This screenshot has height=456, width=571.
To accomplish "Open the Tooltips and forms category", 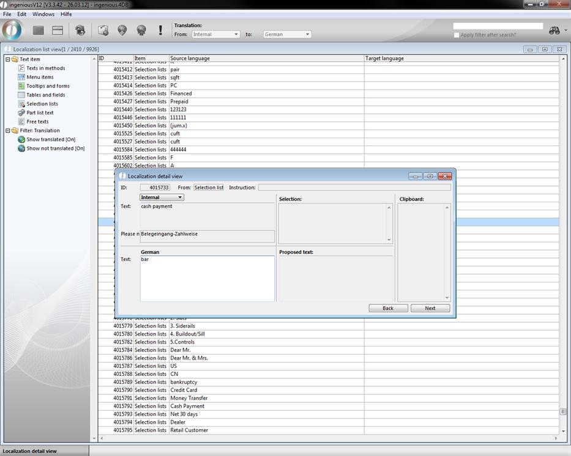I will pos(48,86).
